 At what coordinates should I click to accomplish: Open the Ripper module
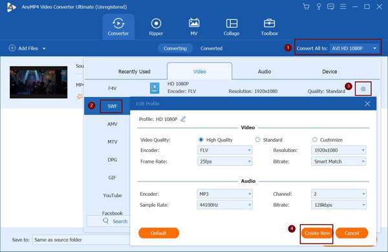[x=156, y=26]
